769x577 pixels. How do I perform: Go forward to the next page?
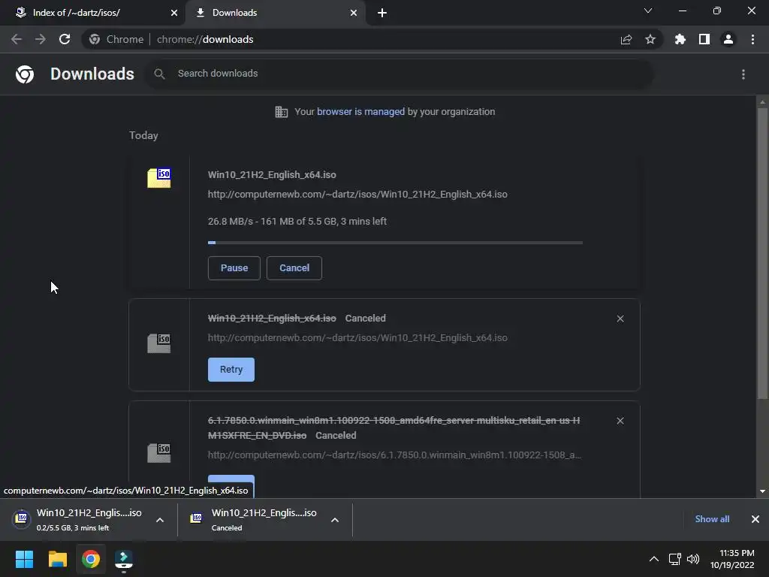click(x=41, y=39)
